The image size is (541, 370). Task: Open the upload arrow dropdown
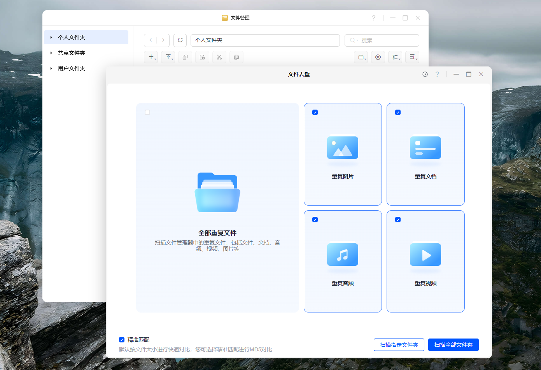click(x=168, y=57)
